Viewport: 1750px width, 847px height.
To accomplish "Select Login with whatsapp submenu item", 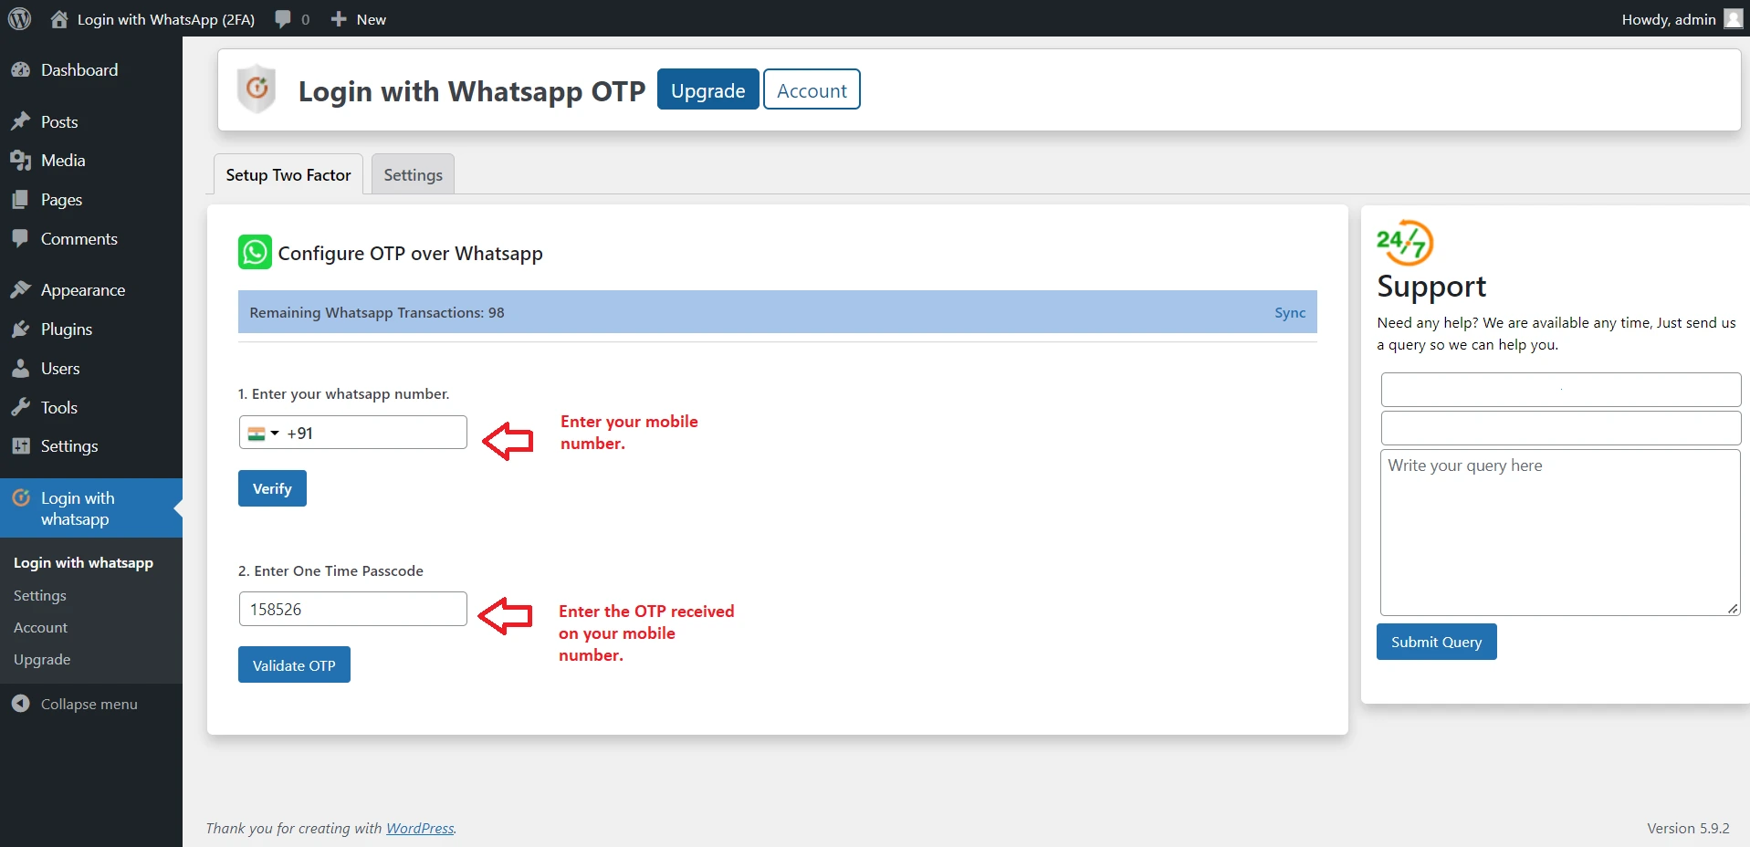I will tap(83, 563).
